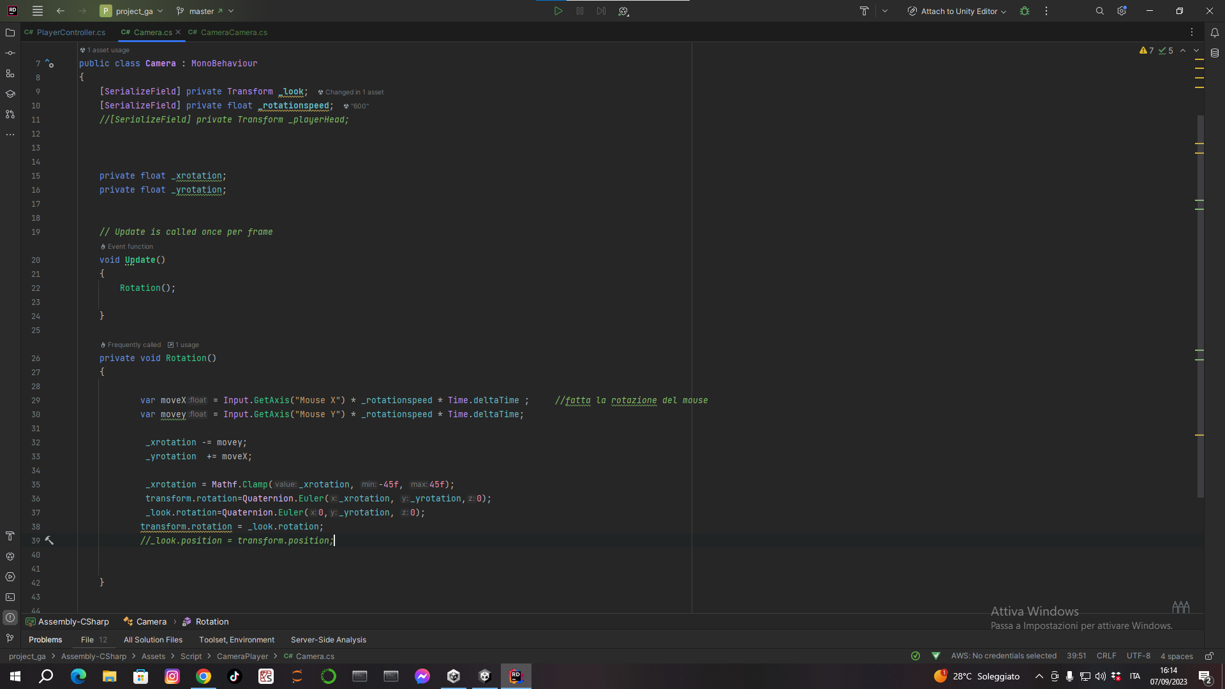Toggle the read-only lock icon in status bar
This screenshot has width=1225, height=689.
pos(1208,656)
